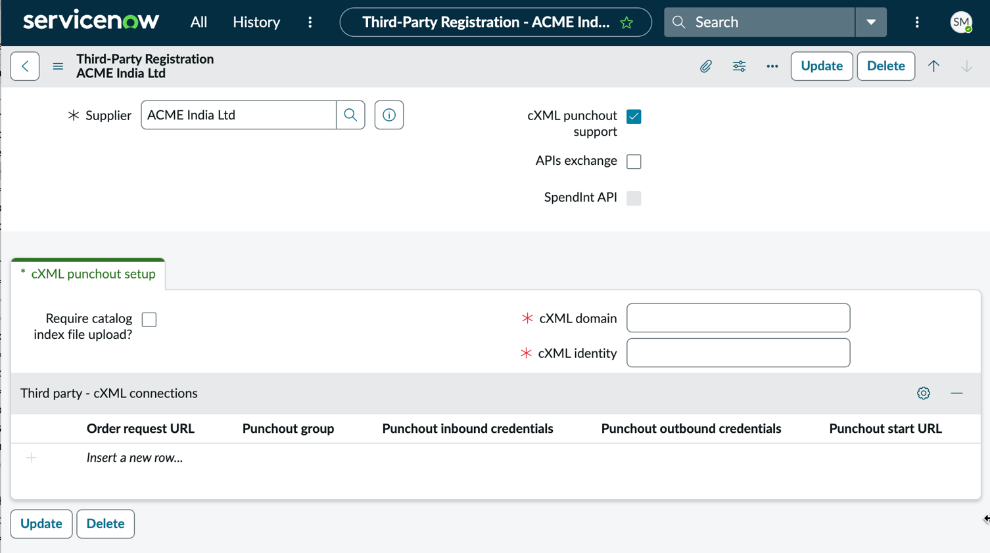Click the Supplier reference field

point(239,115)
